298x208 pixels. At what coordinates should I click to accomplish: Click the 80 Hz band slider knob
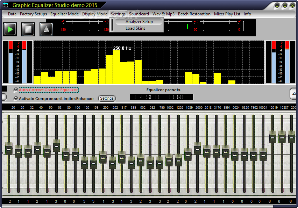coord(66,154)
